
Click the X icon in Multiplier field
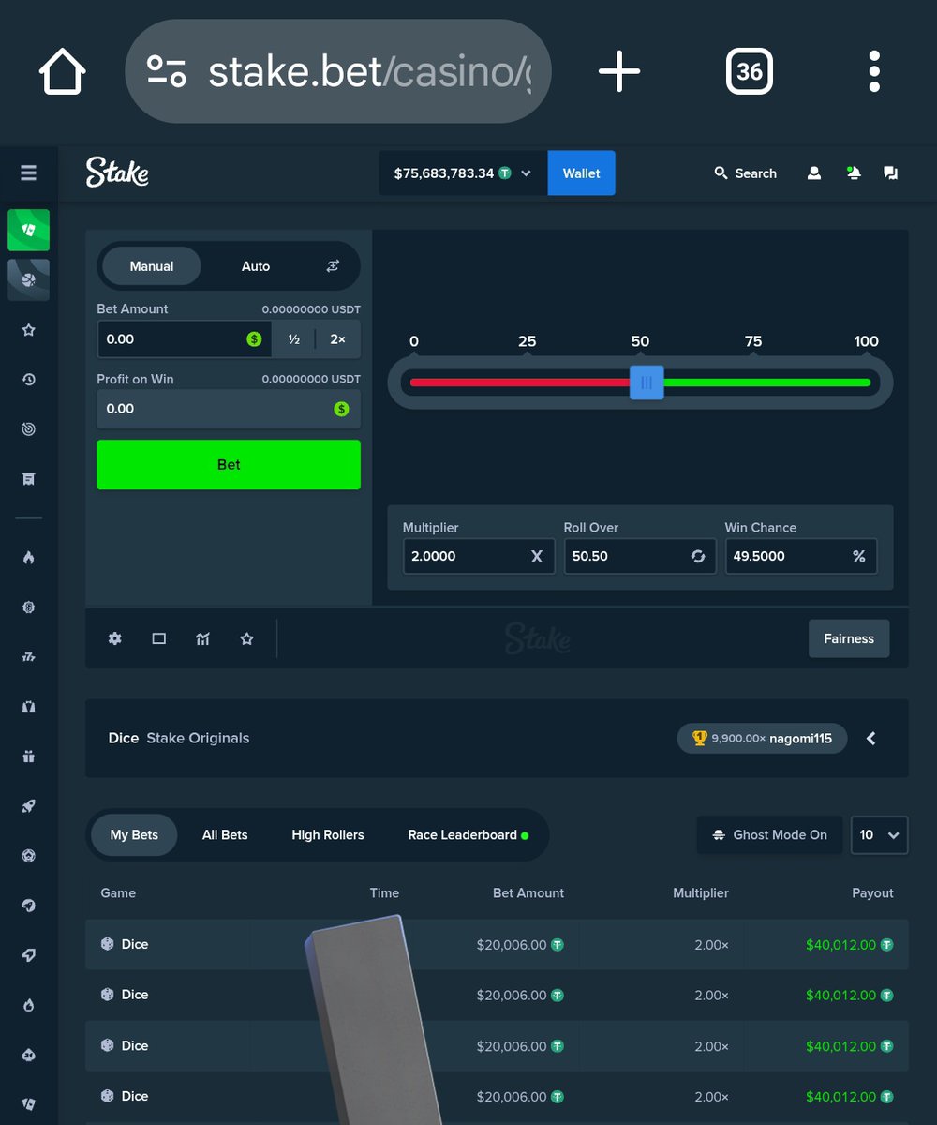(x=537, y=556)
